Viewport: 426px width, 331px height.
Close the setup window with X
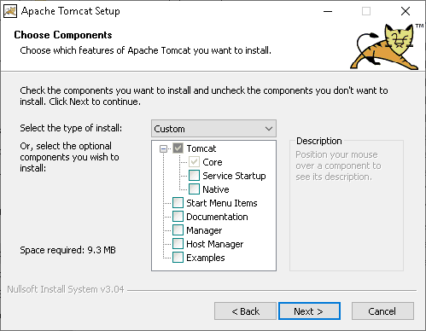tap(406, 11)
